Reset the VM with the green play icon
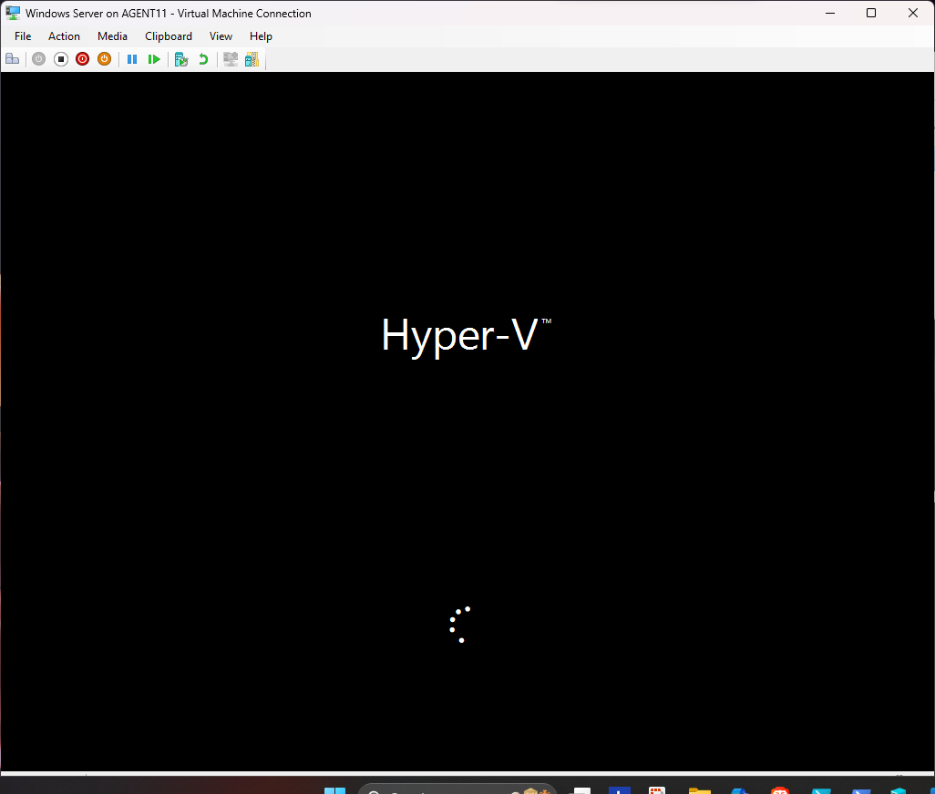The image size is (935, 794). 154,59
